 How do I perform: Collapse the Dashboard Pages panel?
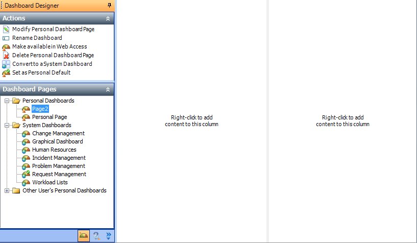click(108, 89)
